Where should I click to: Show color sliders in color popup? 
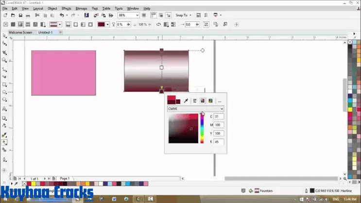click(194, 101)
